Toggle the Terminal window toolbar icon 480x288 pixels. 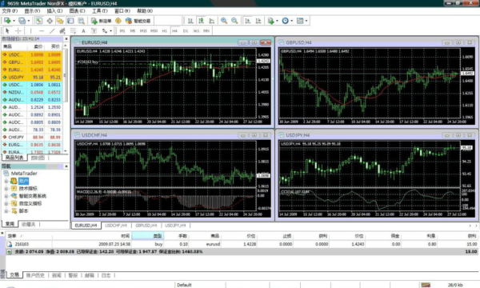pos(70,21)
